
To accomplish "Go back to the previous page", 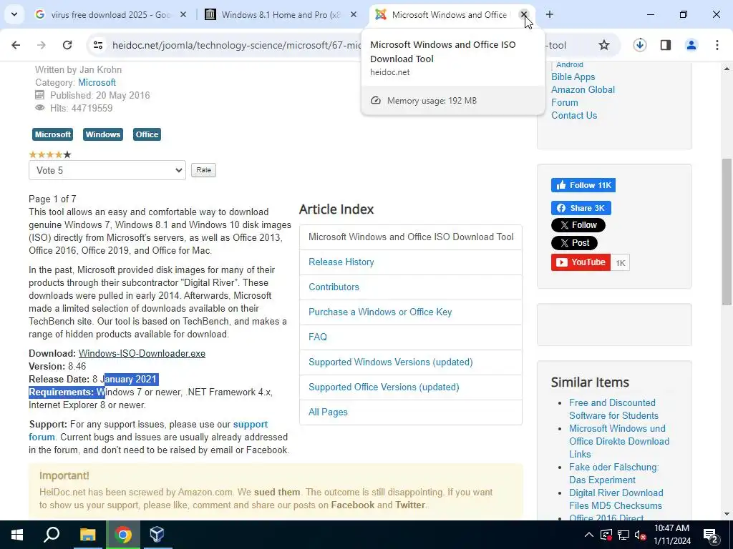I will point(16,45).
